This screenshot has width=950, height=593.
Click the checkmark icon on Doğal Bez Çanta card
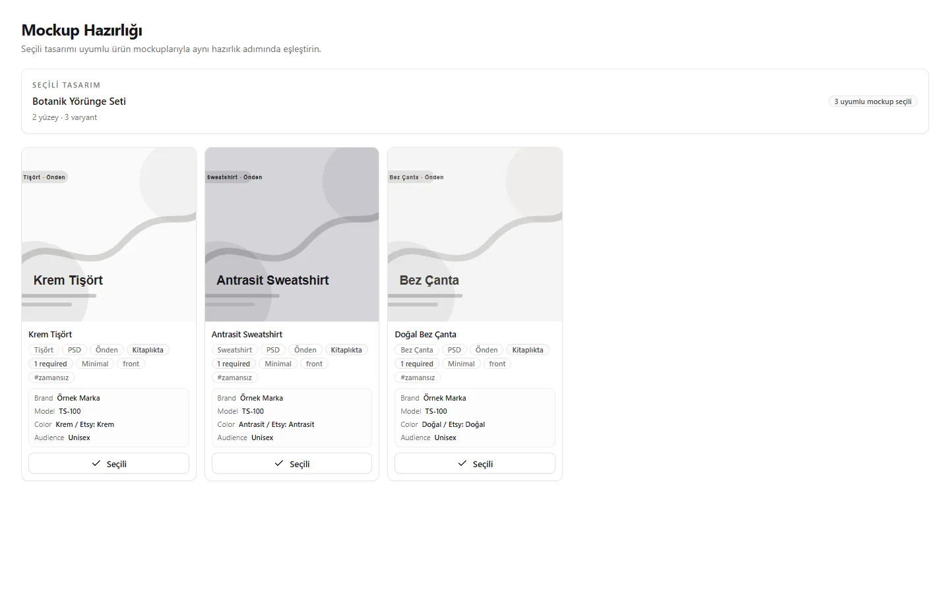coord(462,463)
